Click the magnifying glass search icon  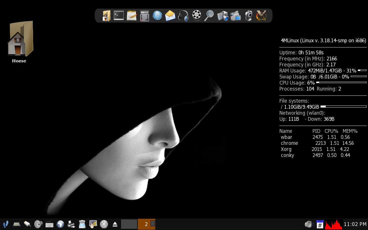click(x=209, y=16)
